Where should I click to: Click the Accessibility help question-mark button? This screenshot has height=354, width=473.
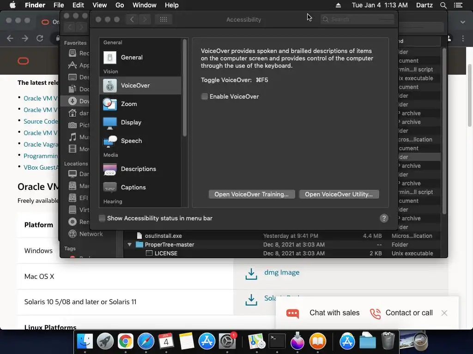point(384,218)
